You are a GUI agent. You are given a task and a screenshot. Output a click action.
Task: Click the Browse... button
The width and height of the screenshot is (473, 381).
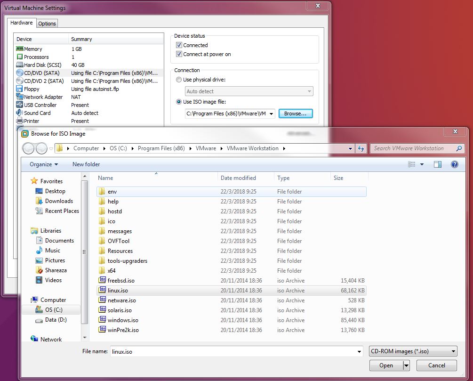(295, 113)
